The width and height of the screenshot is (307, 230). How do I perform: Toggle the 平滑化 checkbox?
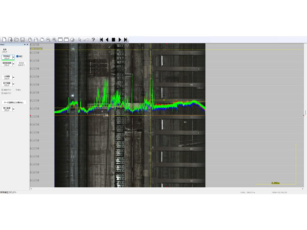(x=14, y=90)
